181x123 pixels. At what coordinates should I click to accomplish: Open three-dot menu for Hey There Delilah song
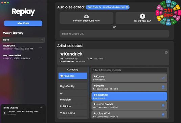click(41, 57)
